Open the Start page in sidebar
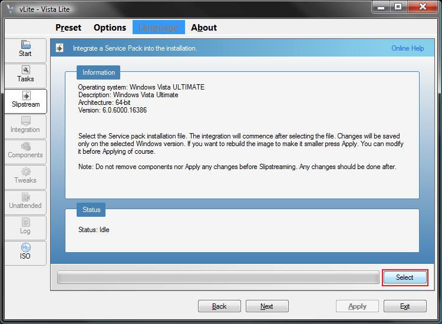 (x=25, y=49)
